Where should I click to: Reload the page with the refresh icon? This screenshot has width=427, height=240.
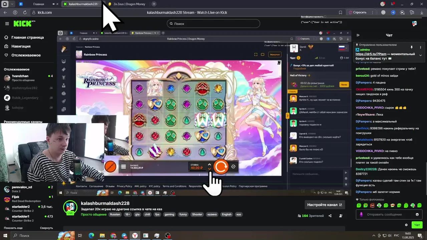tap(25, 12)
